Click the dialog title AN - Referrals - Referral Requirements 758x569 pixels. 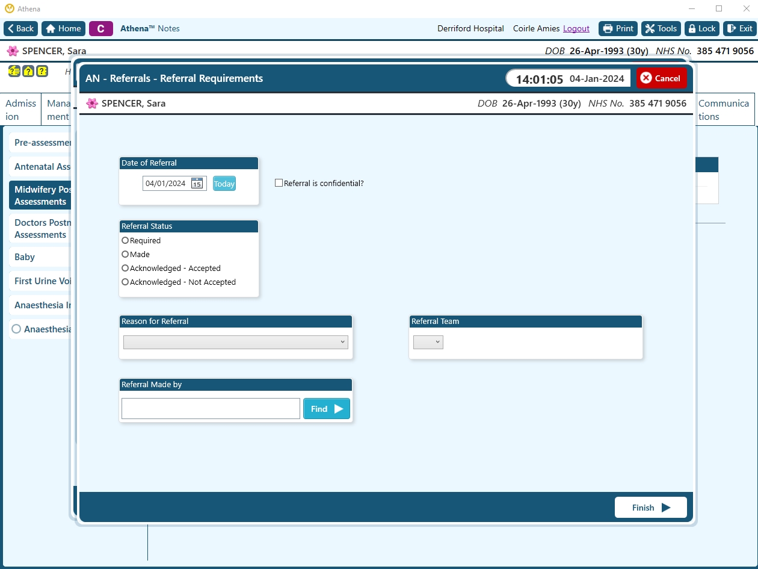[174, 78]
